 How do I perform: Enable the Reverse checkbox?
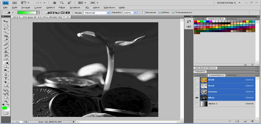144,12
